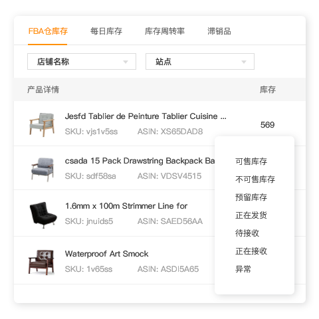
Task: Switch to the FBA仓库存 tab
Action: (48, 31)
